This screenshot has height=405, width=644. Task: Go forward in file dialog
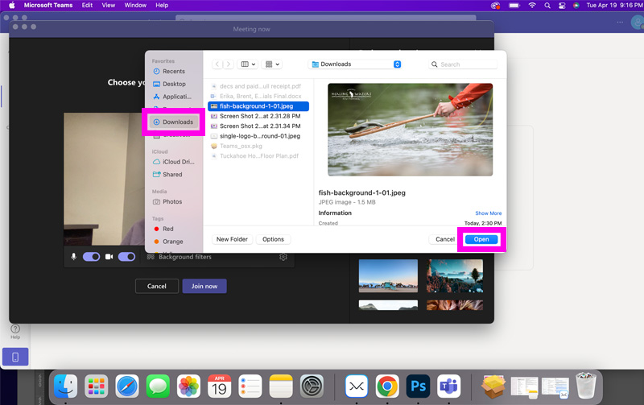229,64
